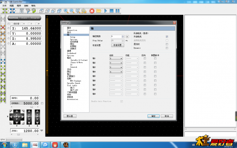The image size is (237, 148).
Task: Open file with the folder toolbar icon
Action: coord(99,11)
